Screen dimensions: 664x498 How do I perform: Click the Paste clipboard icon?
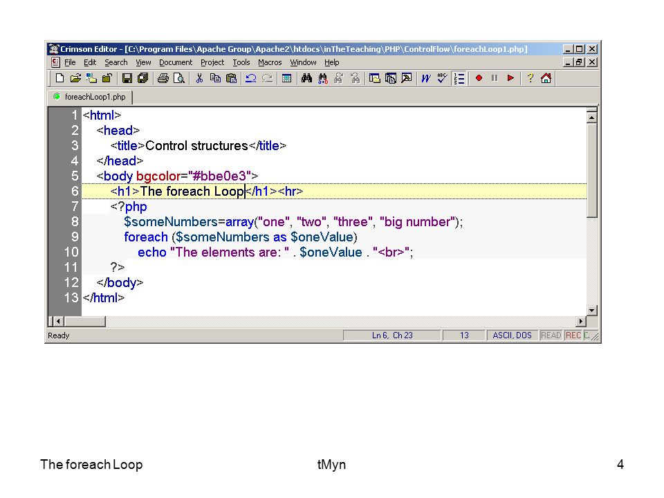click(x=231, y=78)
